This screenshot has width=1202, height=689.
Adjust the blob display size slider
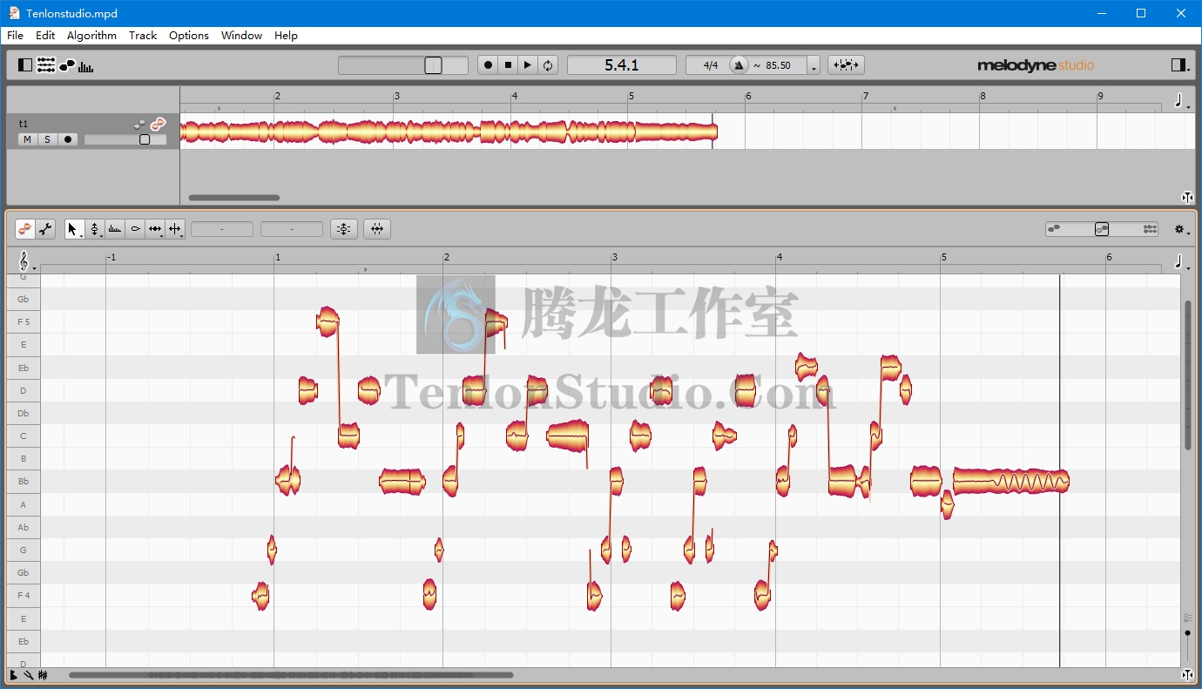pos(1102,229)
